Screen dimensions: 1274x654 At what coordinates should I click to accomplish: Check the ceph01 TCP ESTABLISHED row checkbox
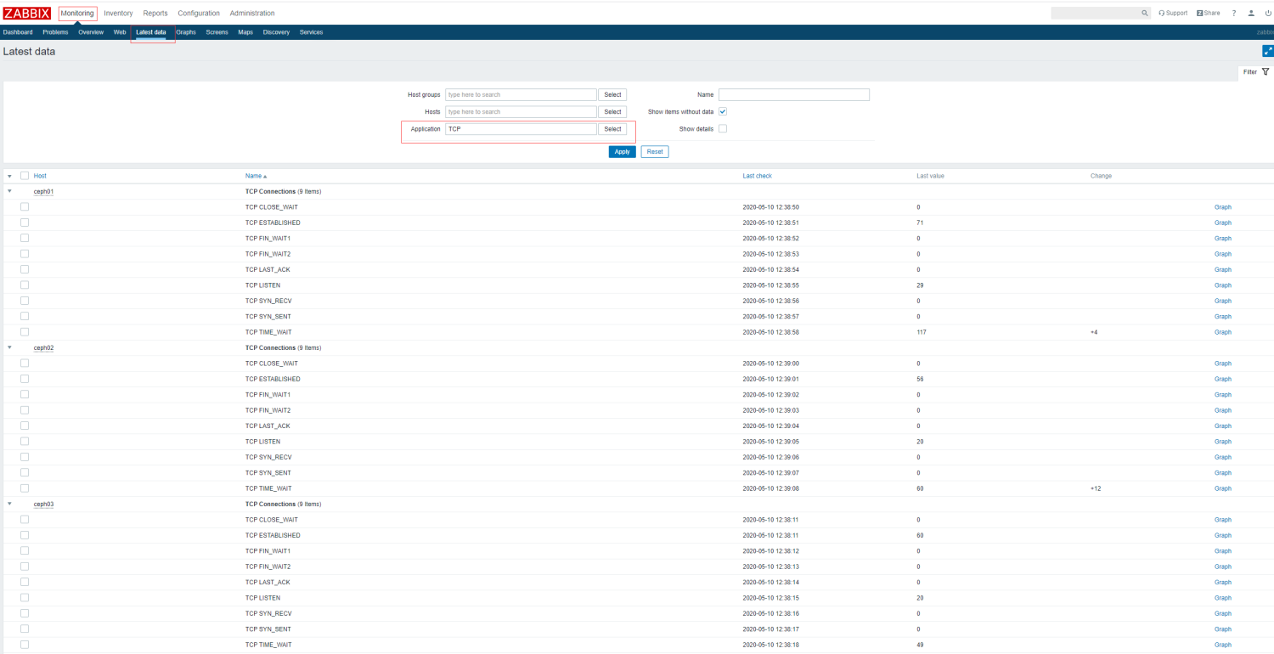[25, 223]
